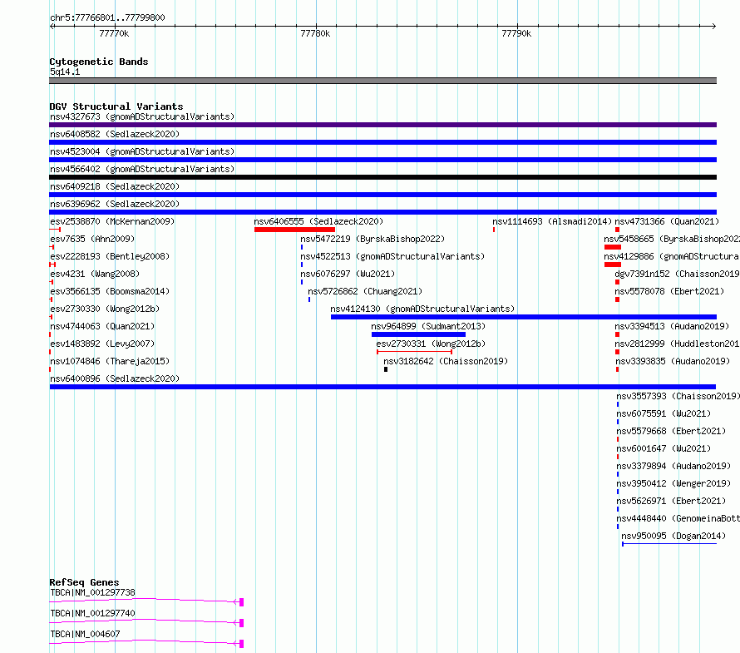
Task: Open nsv3557393 (Chaisson2019) label
Action: [x=678, y=396]
